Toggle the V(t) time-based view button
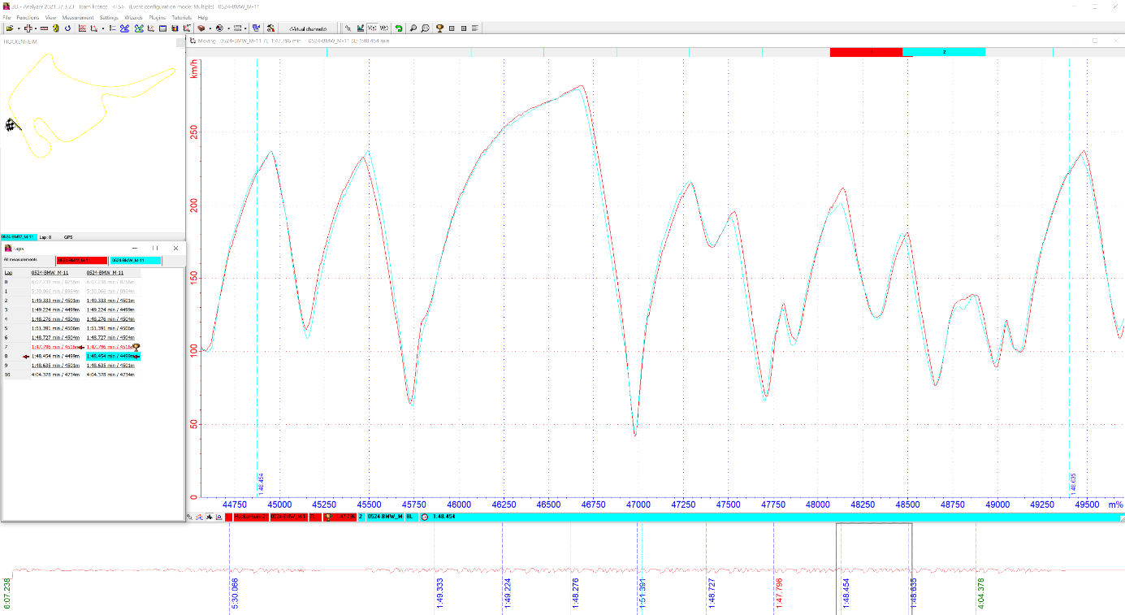The image size is (1125, 615). pyautogui.click(x=383, y=28)
